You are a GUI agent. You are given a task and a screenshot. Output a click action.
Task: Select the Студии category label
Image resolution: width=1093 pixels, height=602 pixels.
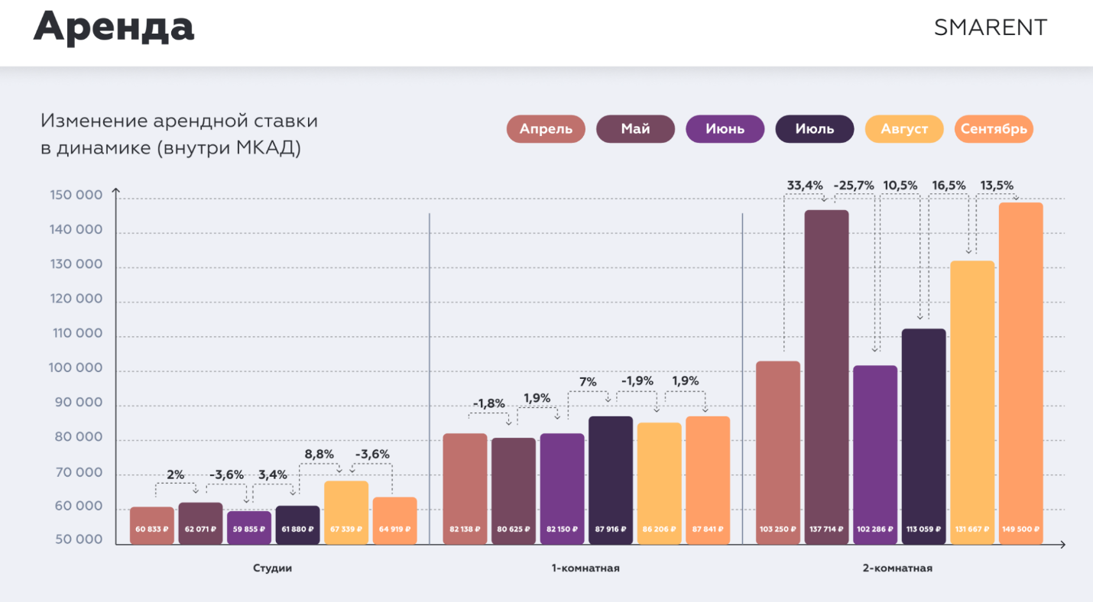pos(272,568)
